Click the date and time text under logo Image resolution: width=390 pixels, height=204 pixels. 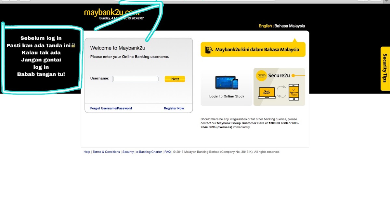[x=121, y=18]
